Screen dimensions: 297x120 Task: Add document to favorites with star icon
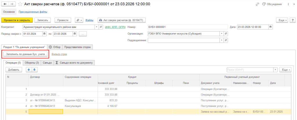[x=20, y=4]
